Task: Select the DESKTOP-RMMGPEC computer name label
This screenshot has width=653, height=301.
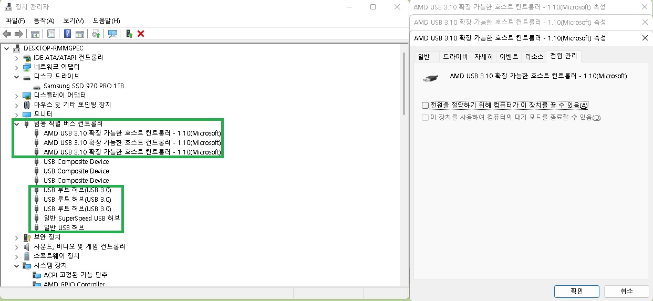Action: [54, 48]
